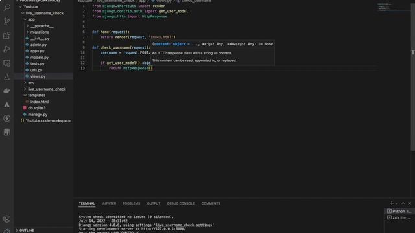415x233 pixels.
Task: Switch to the Output tab
Action: [x=154, y=203]
